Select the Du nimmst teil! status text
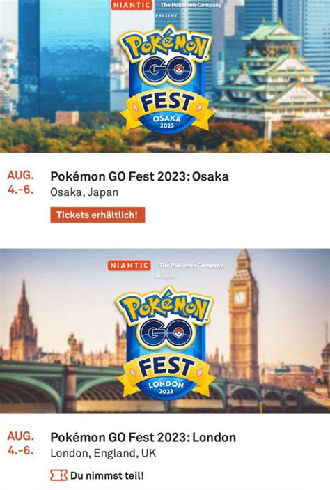The height and width of the screenshot is (490, 330). pos(107,475)
